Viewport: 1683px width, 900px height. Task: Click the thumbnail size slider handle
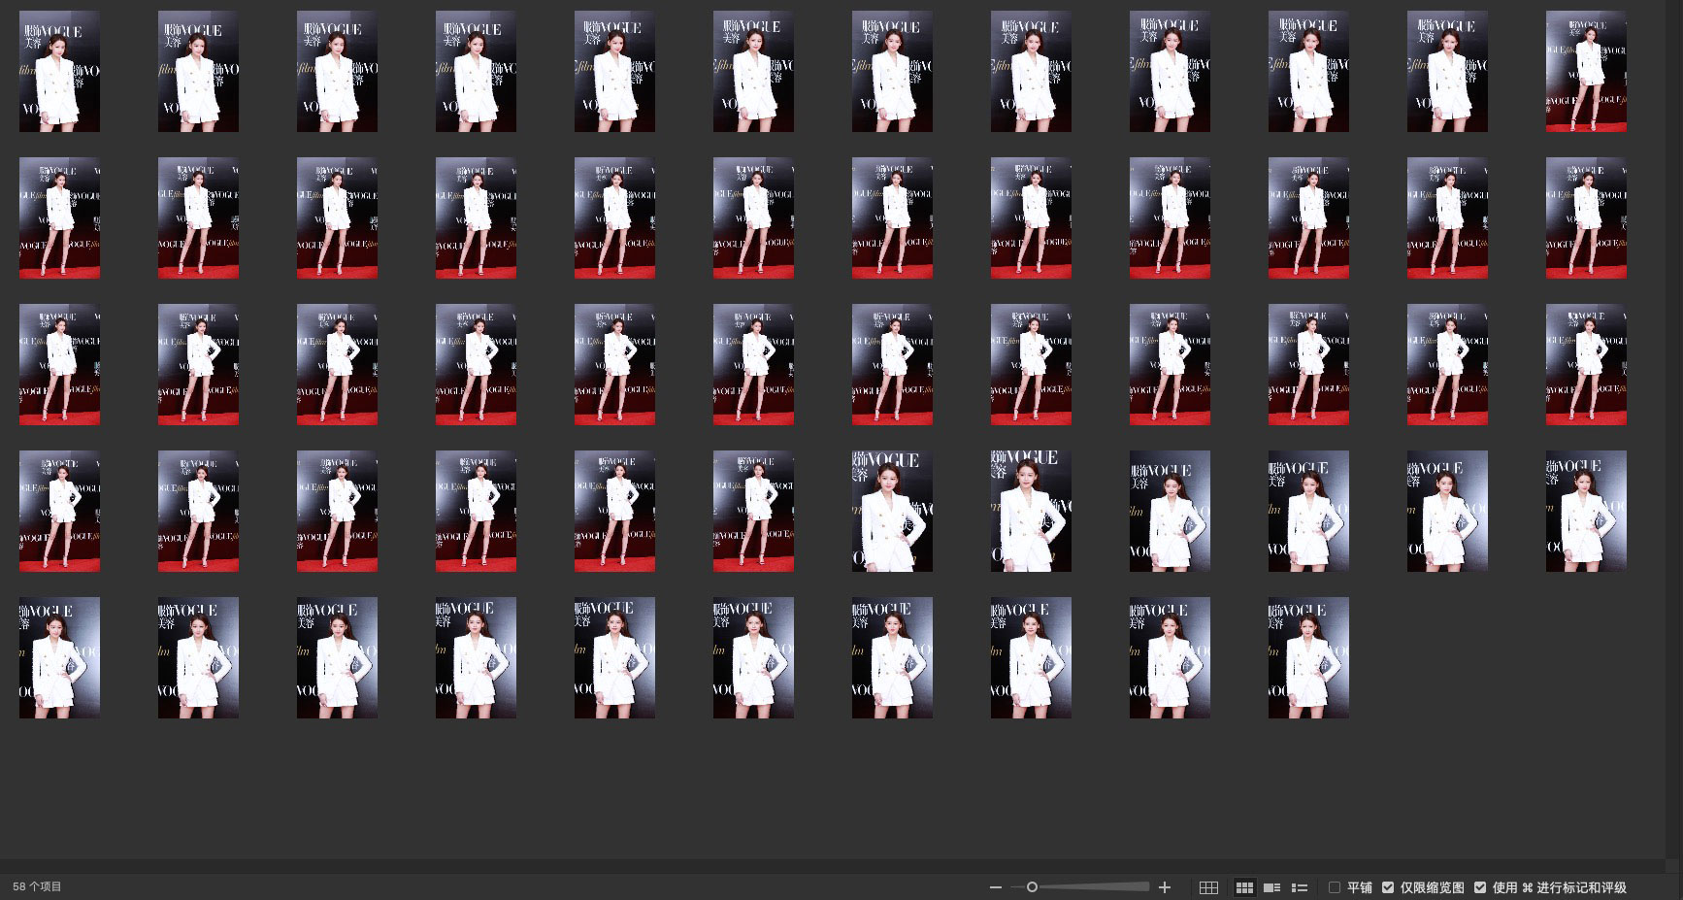(x=1032, y=887)
